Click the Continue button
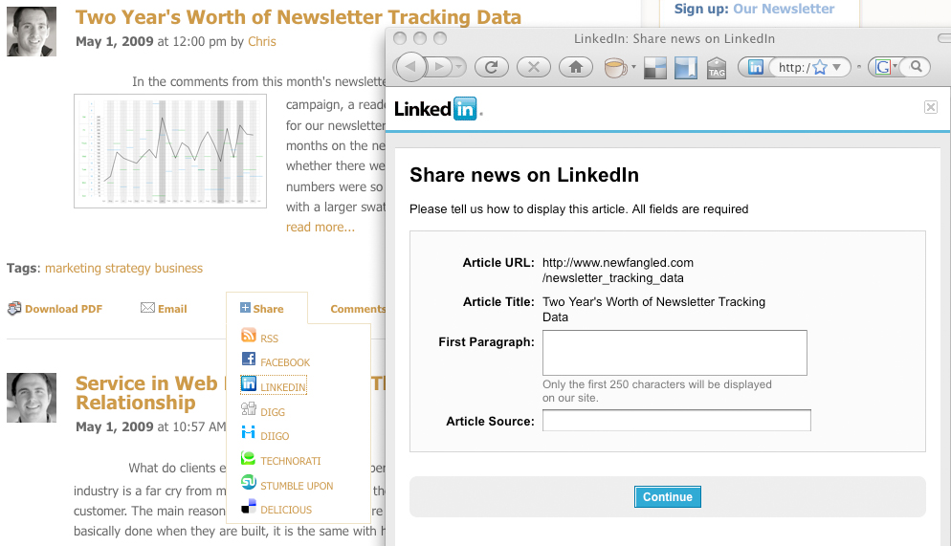This screenshot has width=951, height=546. pos(667,497)
